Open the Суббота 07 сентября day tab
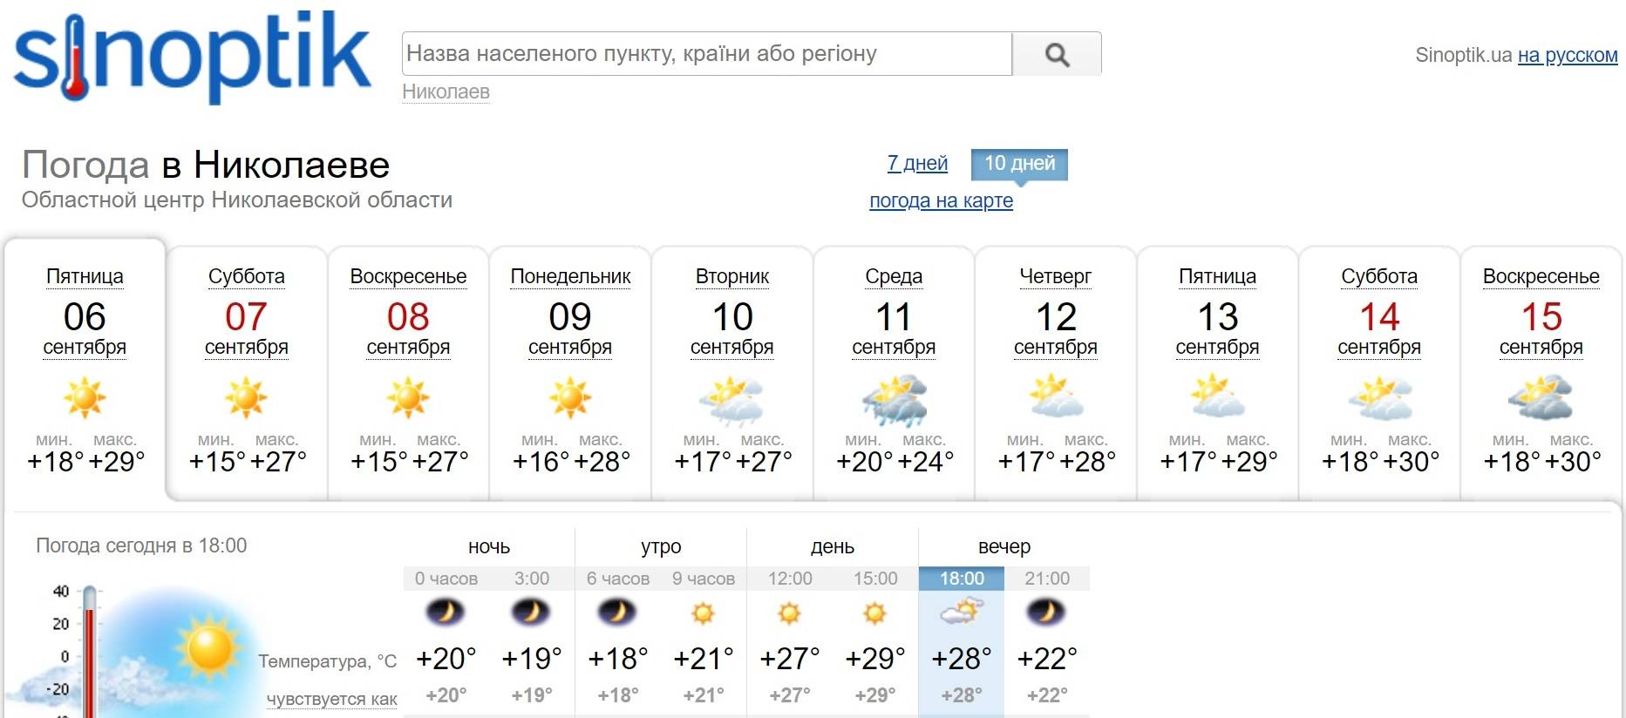1626x718 pixels. pos(247,372)
